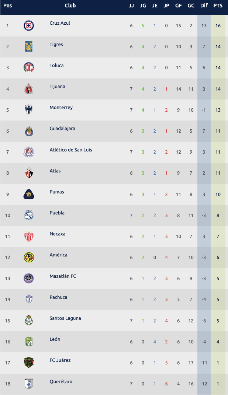
Task: Open the Guadalajara team logo
Action: 29,131
